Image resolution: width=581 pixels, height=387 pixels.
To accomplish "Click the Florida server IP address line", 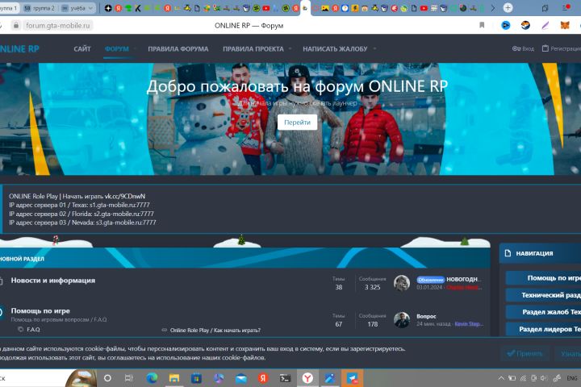I will pyautogui.click(x=82, y=214).
